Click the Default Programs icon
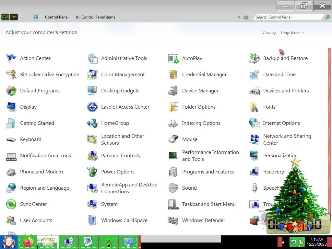 coord(11,91)
